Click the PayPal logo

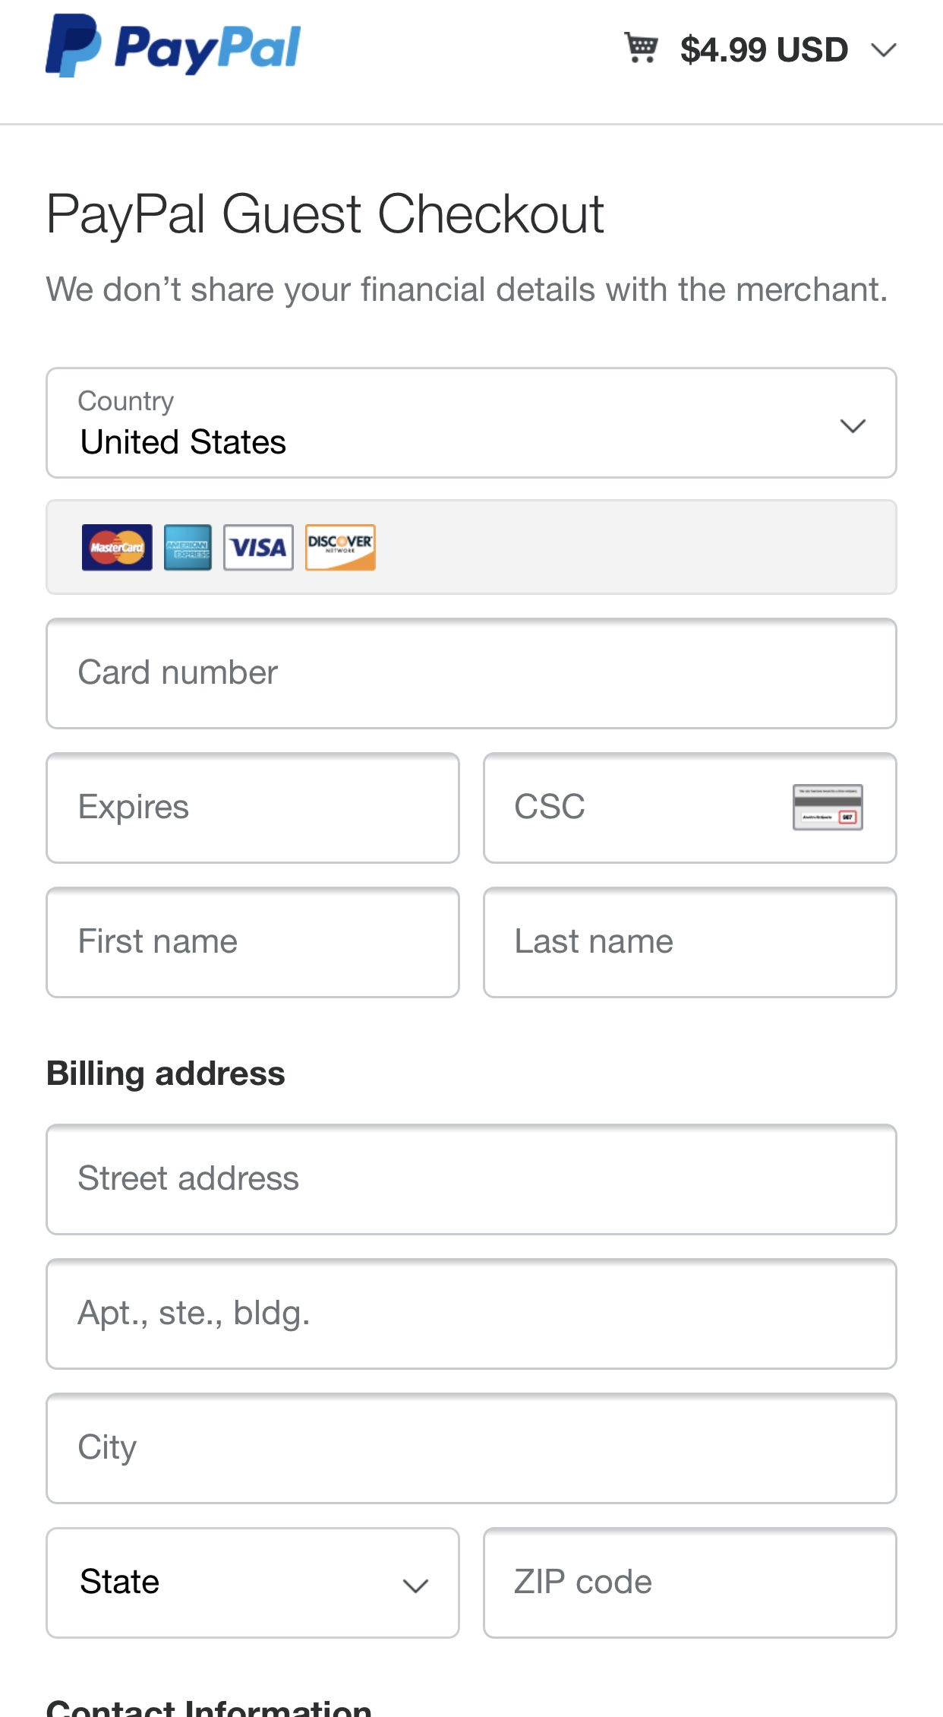(173, 46)
